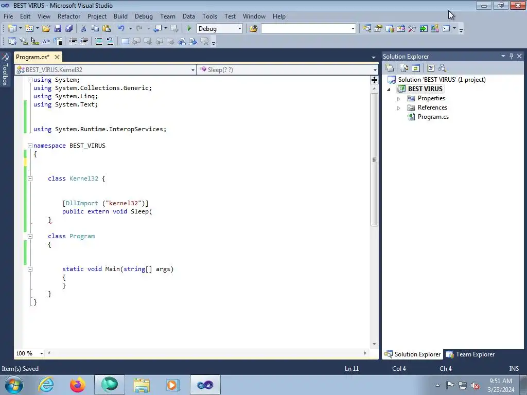
Task: Open the Build menu
Action: click(x=120, y=16)
